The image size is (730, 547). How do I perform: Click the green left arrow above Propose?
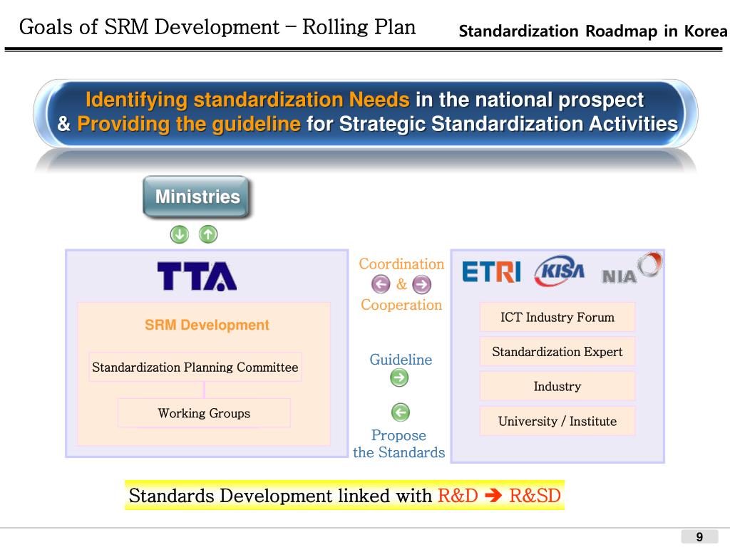pyautogui.click(x=401, y=412)
